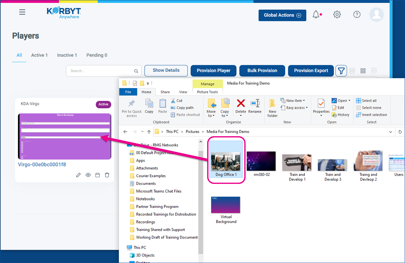Open 3D Objects in navigation pane
The image size is (405, 263).
click(145, 255)
